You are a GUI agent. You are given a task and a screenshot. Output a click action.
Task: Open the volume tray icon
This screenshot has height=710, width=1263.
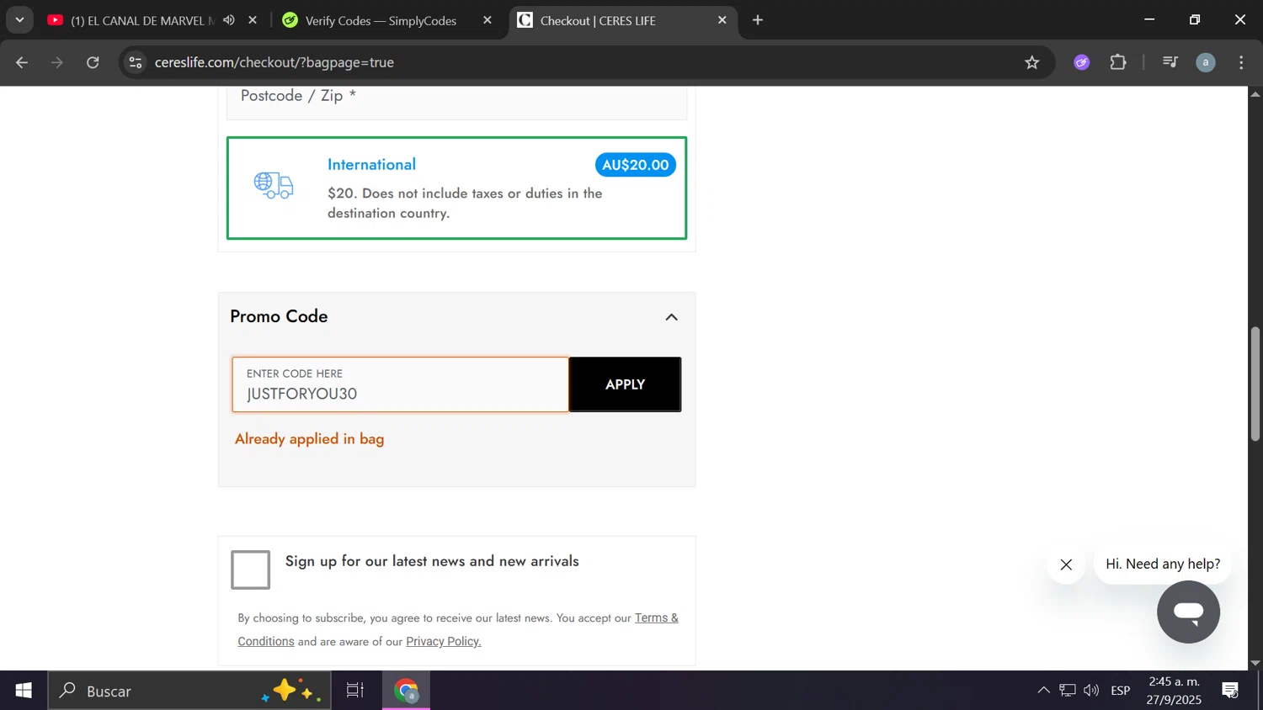(x=1091, y=691)
